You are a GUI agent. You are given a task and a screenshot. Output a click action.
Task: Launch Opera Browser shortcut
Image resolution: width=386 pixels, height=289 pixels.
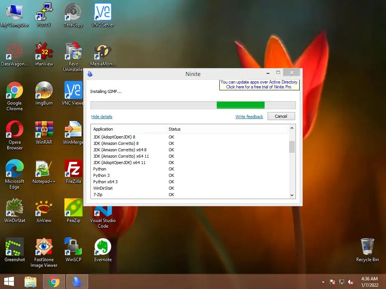15,135
